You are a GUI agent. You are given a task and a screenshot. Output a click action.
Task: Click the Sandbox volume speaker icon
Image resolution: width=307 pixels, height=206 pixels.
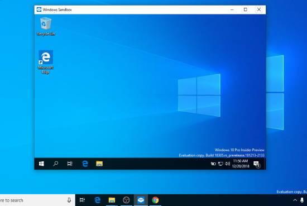pos(227,164)
